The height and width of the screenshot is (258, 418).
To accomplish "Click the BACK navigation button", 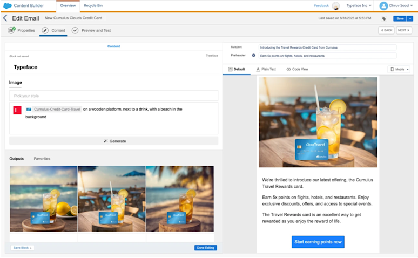I will coord(386,30).
